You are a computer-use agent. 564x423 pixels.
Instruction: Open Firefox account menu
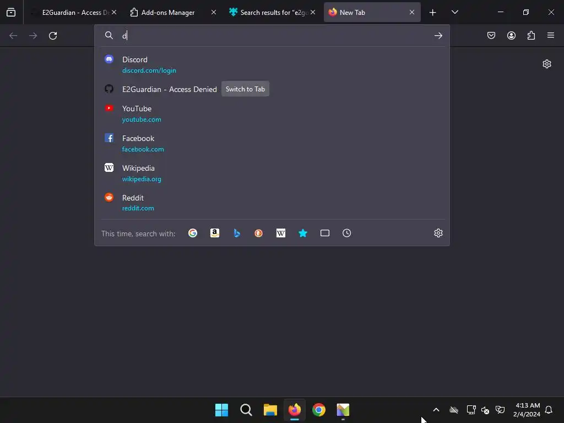click(511, 35)
